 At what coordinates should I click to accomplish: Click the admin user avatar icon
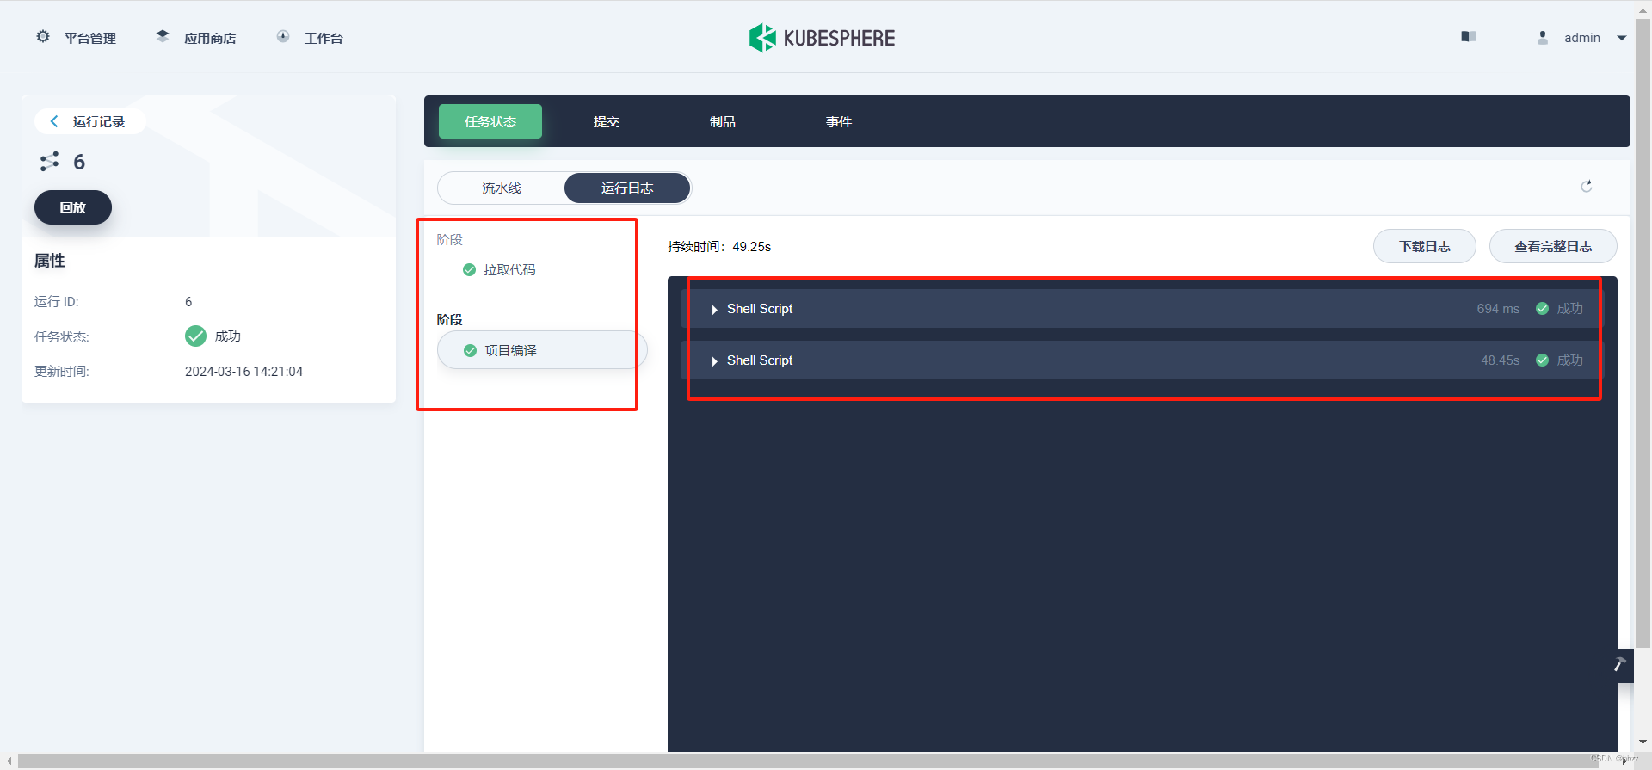(x=1543, y=37)
